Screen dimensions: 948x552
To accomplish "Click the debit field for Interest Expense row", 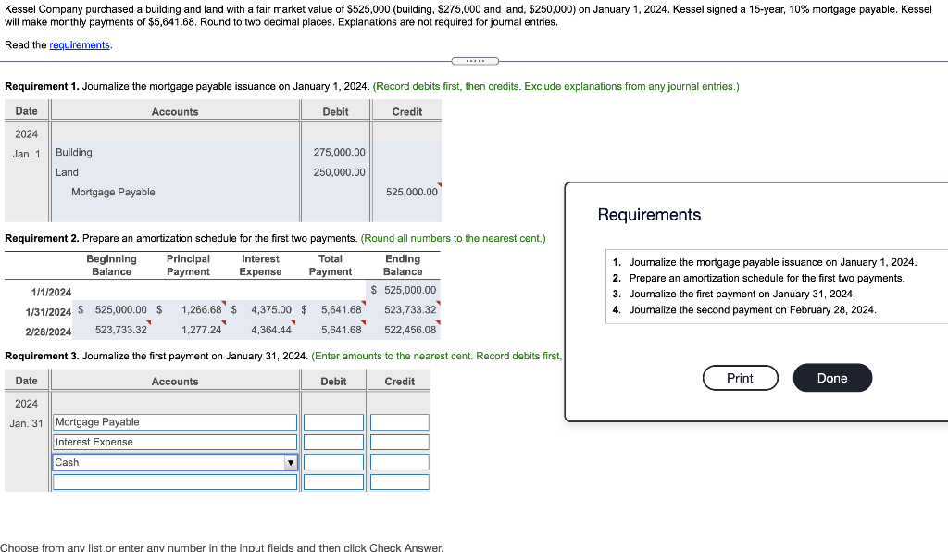I will tap(333, 442).
